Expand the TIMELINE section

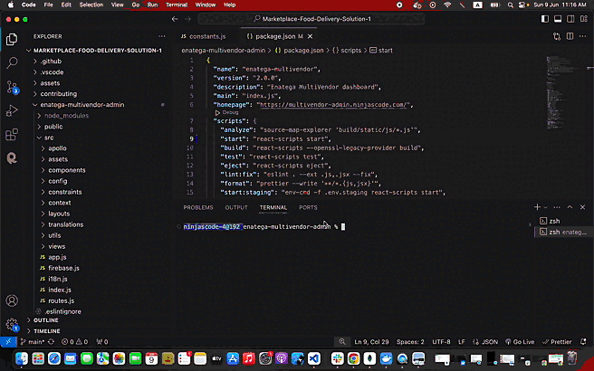coord(46,331)
